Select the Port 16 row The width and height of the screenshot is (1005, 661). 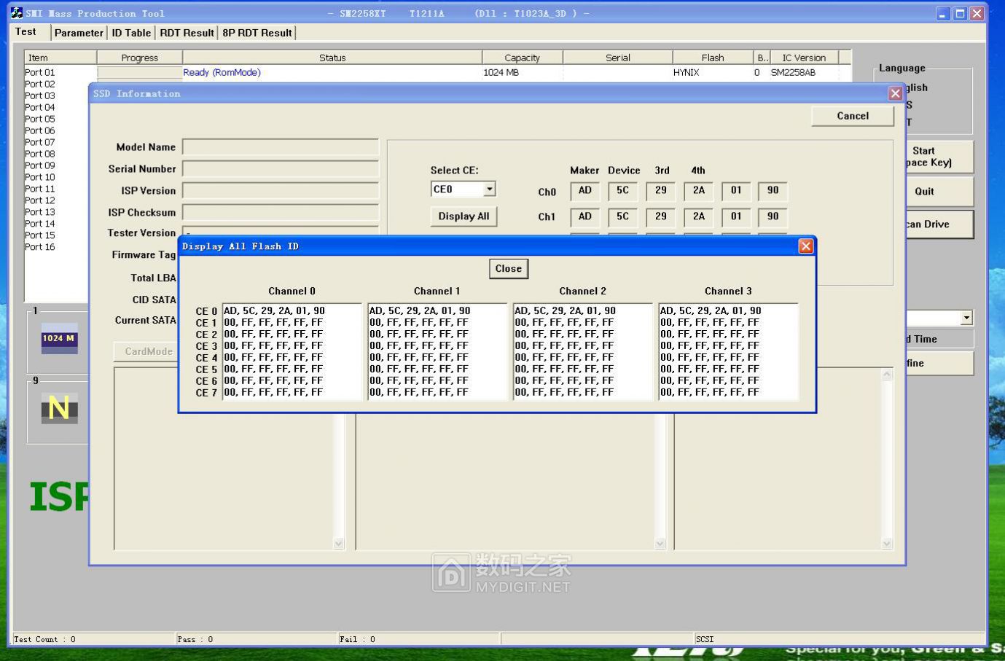tap(40, 247)
